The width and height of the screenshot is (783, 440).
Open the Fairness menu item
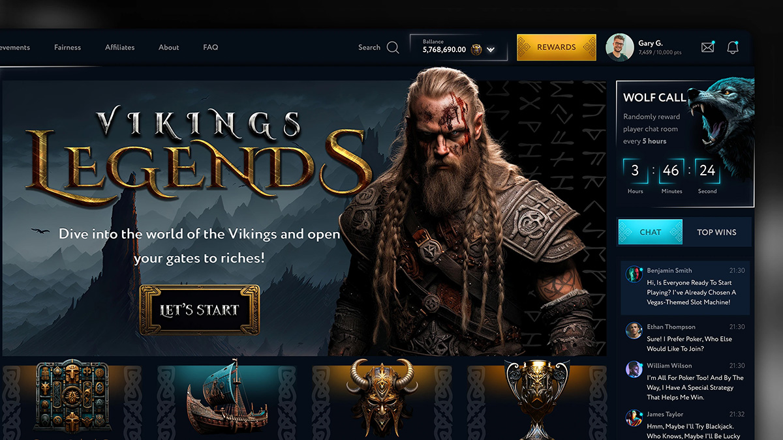click(x=68, y=48)
